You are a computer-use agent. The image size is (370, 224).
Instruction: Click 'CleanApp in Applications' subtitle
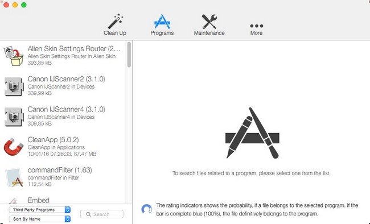pyautogui.click(x=56, y=147)
